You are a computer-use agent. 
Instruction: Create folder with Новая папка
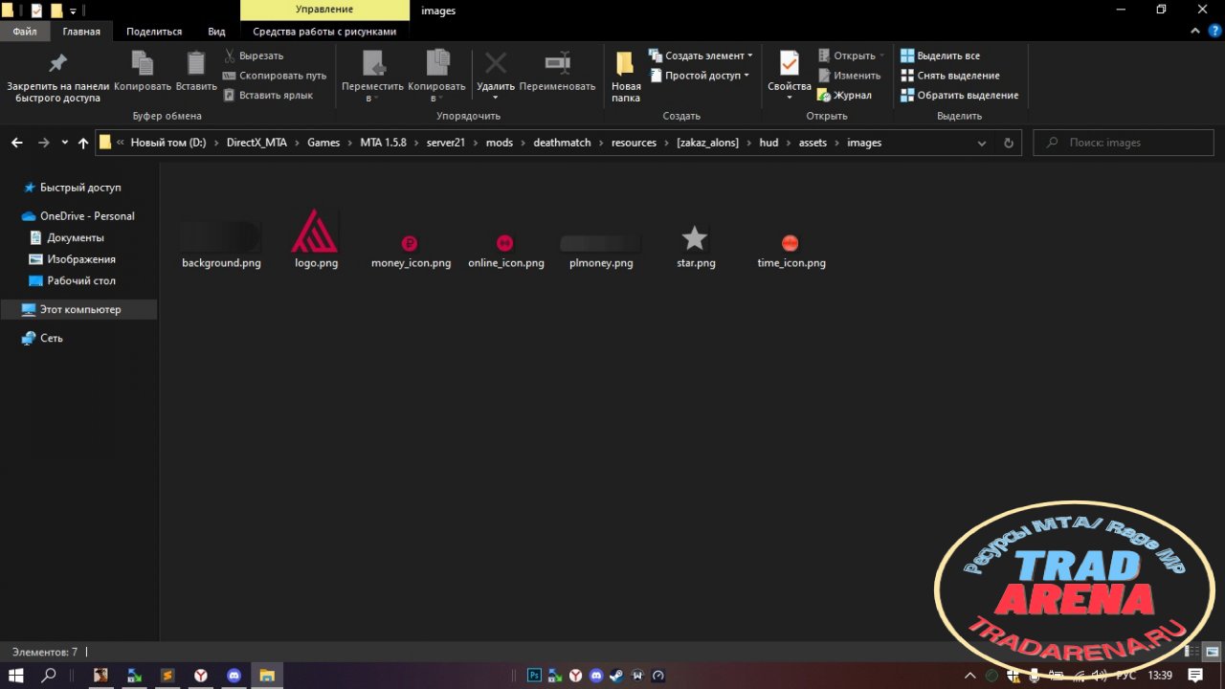pos(626,77)
